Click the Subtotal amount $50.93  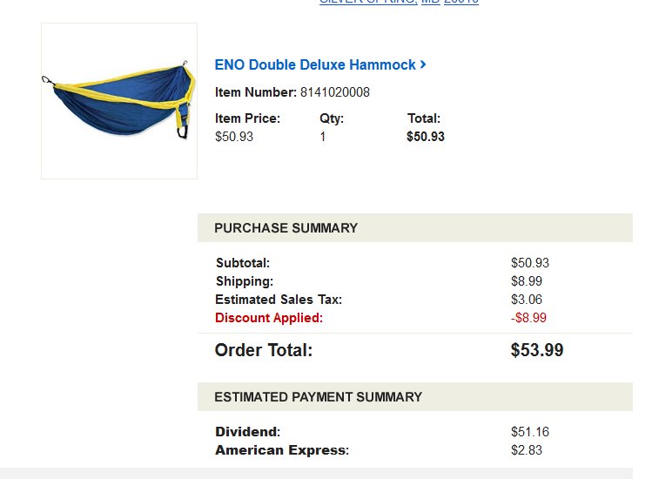click(530, 263)
